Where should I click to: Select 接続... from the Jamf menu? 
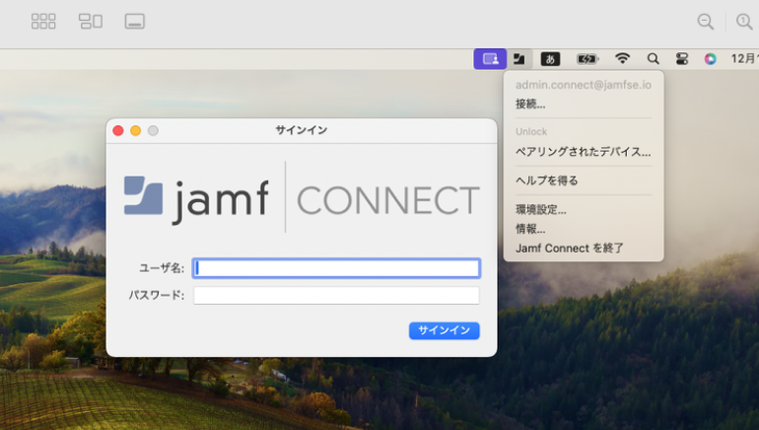pyautogui.click(x=530, y=104)
